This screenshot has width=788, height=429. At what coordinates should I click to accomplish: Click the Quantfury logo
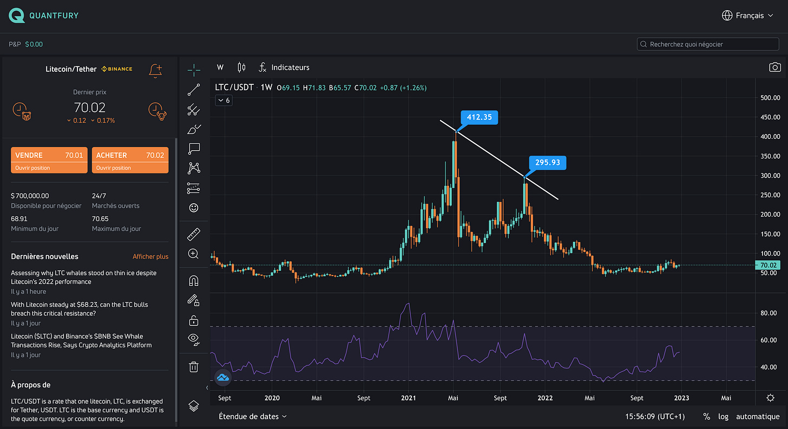44,15
